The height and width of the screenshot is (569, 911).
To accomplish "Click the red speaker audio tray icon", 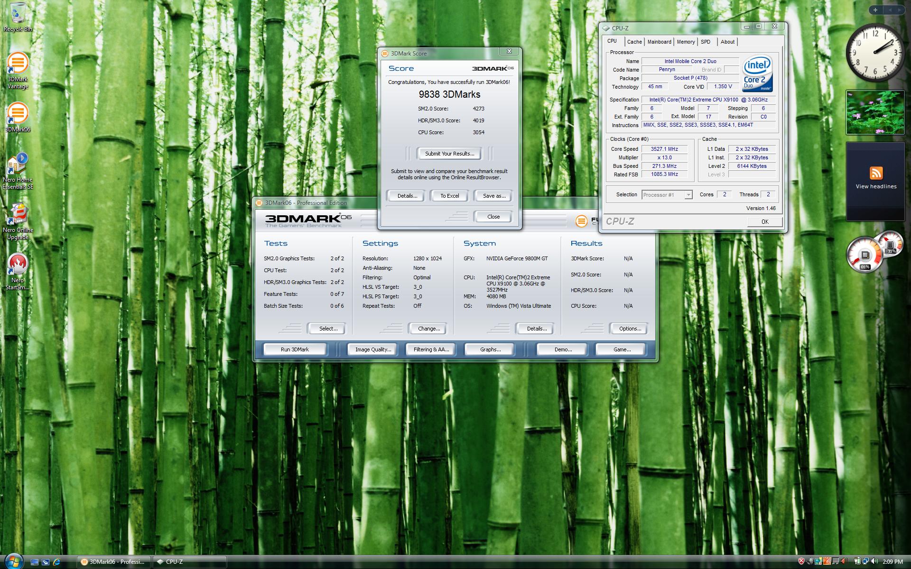I will [845, 561].
